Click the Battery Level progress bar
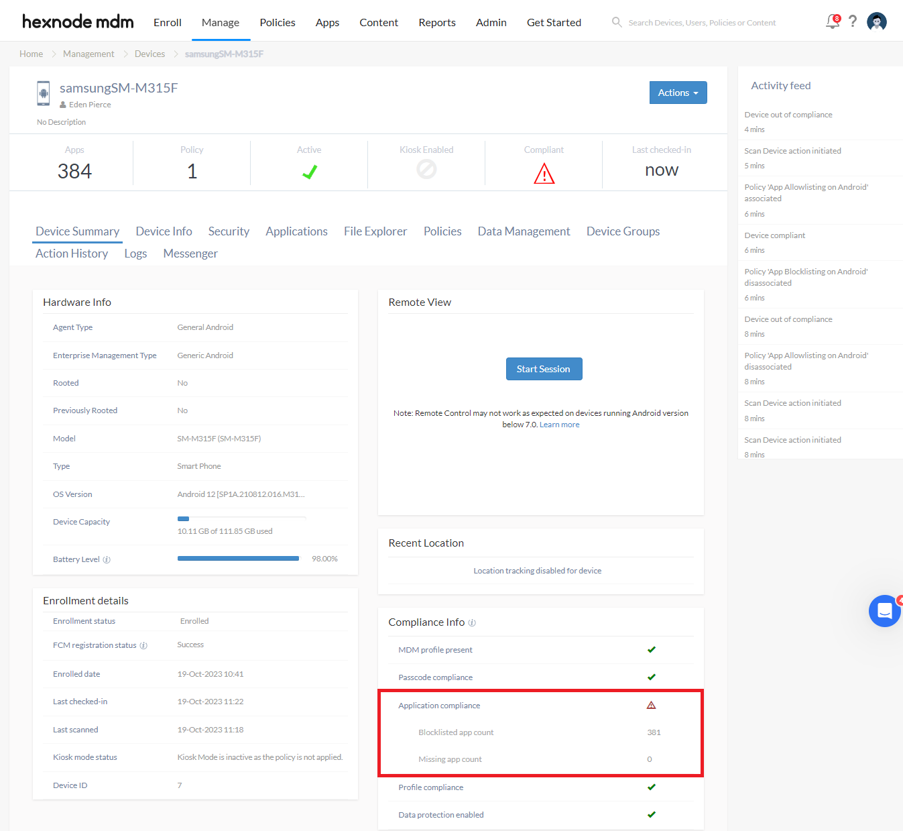The image size is (903, 831). click(239, 558)
